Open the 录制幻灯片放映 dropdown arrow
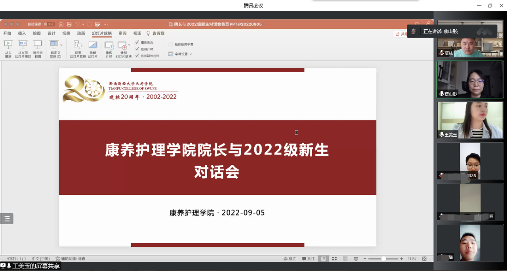 click(x=129, y=45)
